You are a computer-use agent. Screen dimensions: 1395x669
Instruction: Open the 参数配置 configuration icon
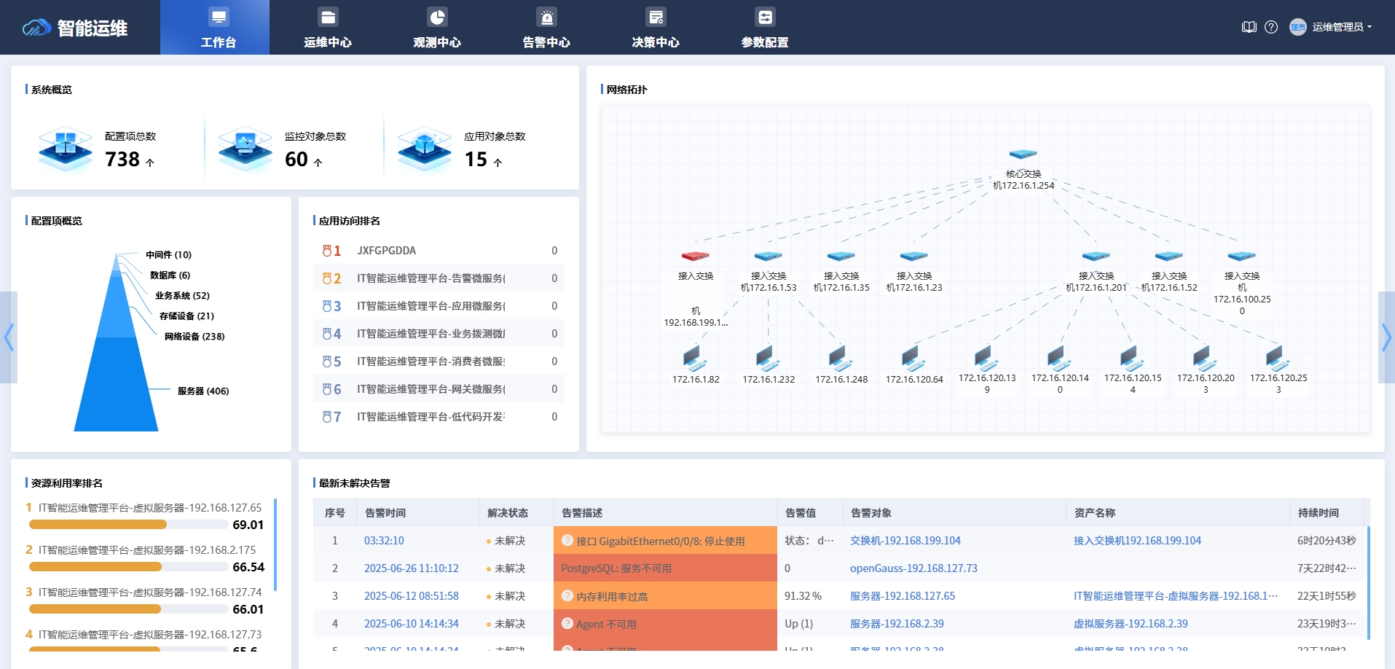[764, 17]
